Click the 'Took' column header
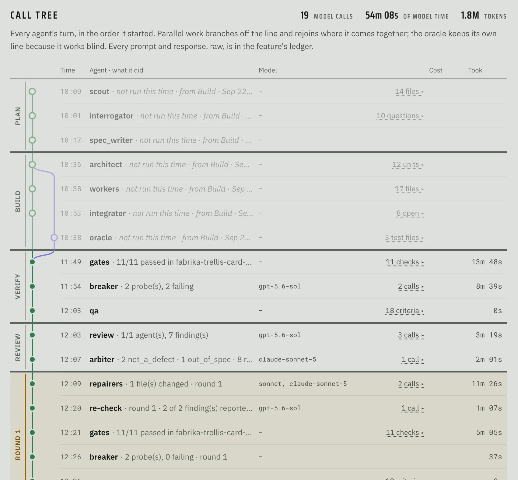 pyautogui.click(x=475, y=70)
